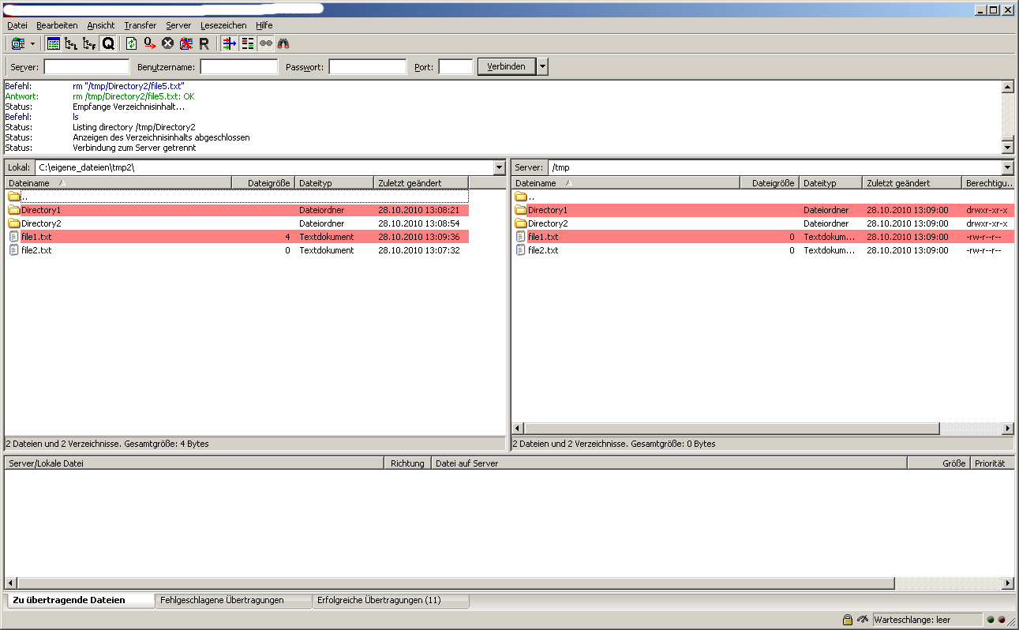Focus the Benutzername input field
Viewport: 1019px width, 630px height.
[x=239, y=67]
